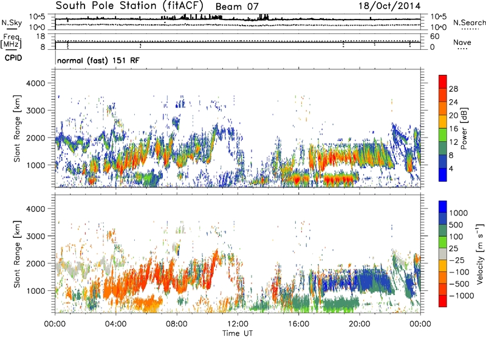Click the upper panel 'Slant Range [km]' label
This screenshot has width=486, height=337.
(x=17, y=128)
